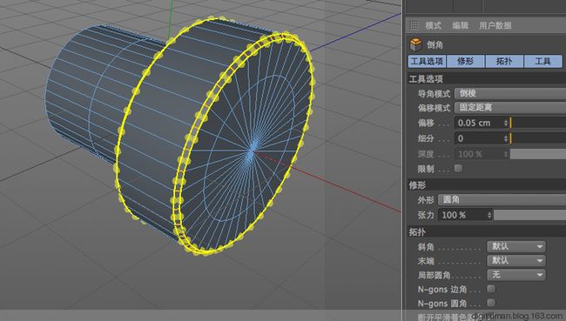Click the 细分 stepper arrows

point(506,138)
